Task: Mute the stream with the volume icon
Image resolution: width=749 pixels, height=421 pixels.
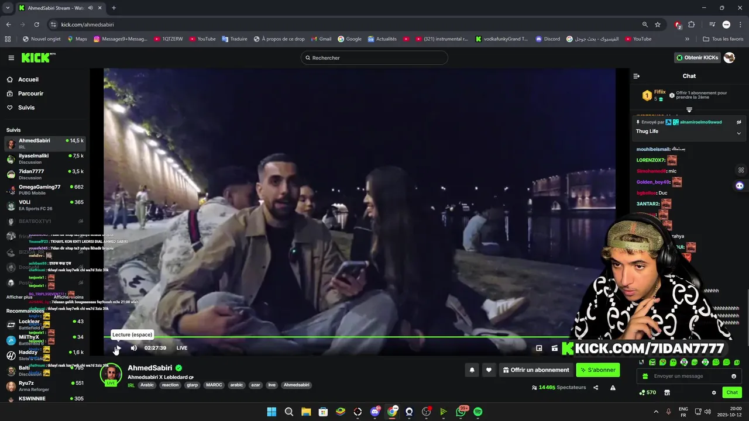Action: (x=134, y=348)
